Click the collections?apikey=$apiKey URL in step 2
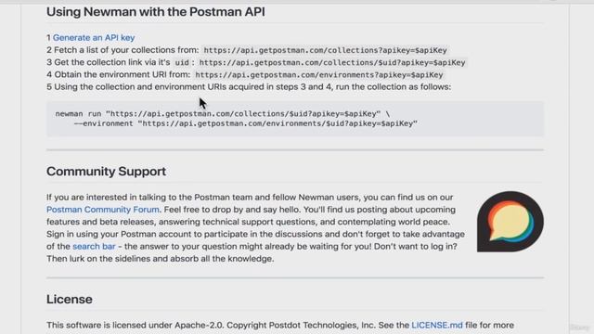The image size is (594, 334). 325,50
